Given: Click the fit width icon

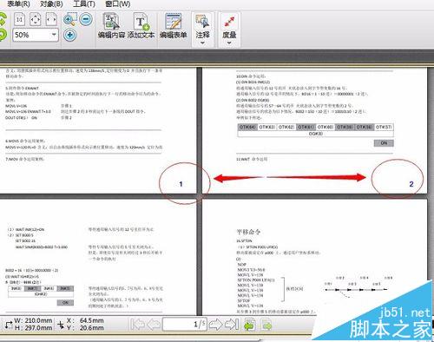Looking at the screenshot, I should tap(51, 19).
